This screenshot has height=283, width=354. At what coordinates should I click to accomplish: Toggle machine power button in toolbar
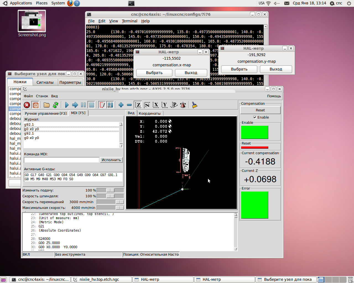(36, 105)
